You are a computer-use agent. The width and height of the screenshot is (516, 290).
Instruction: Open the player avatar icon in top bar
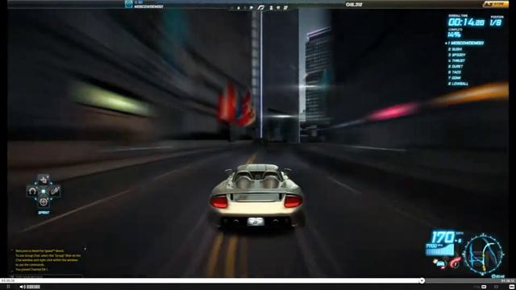[x=129, y=4]
